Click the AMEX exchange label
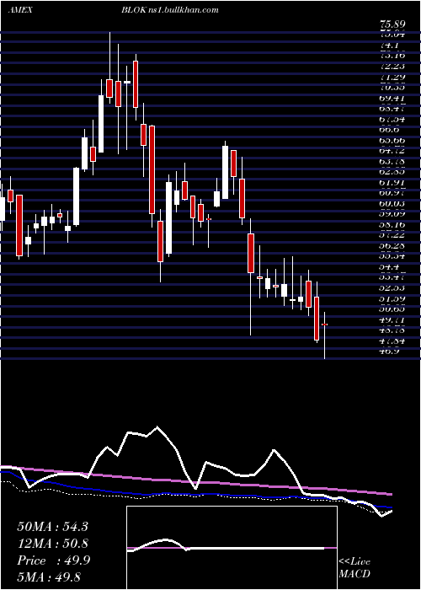This screenshot has width=421, height=590. tap(20, 10)
